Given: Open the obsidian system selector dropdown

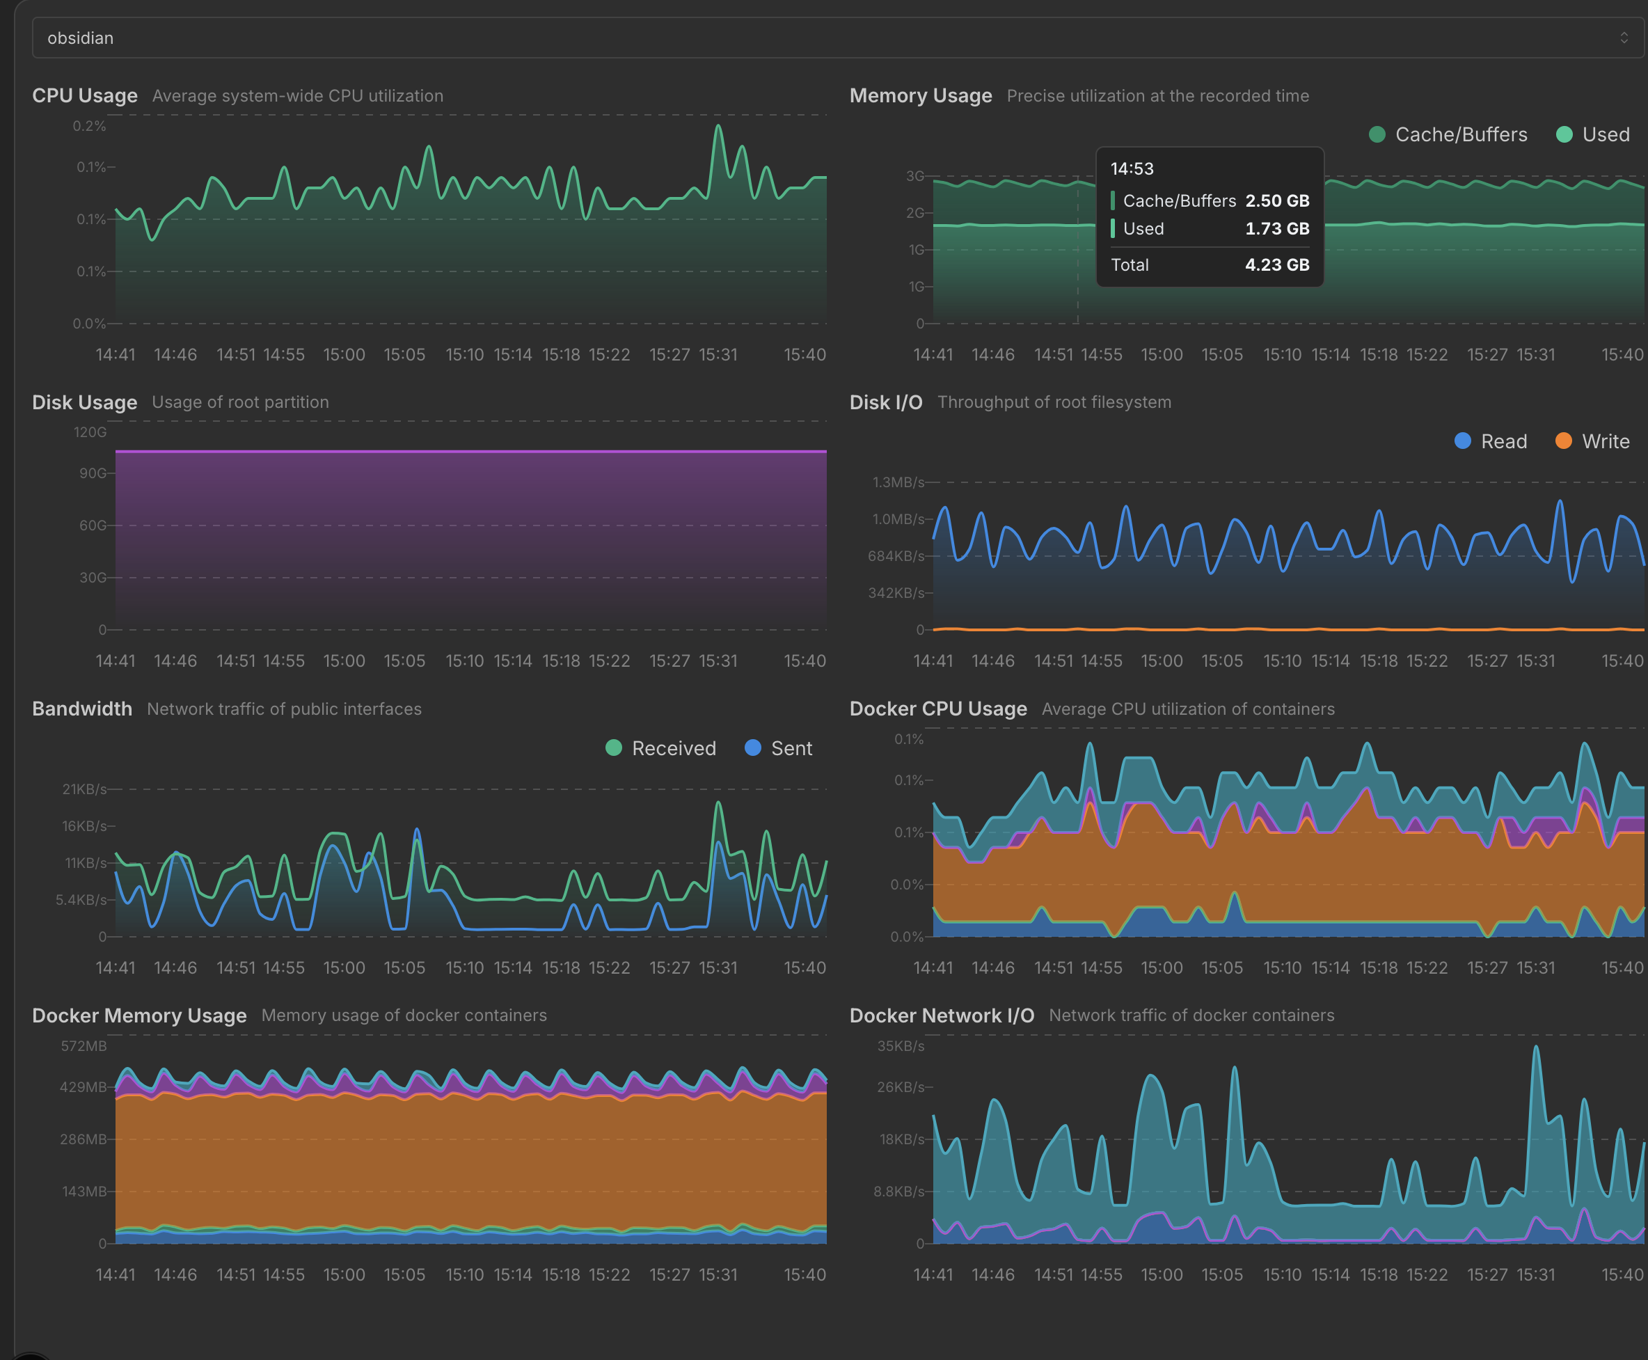Looking at the screenshot, I should tap(838, 38).
